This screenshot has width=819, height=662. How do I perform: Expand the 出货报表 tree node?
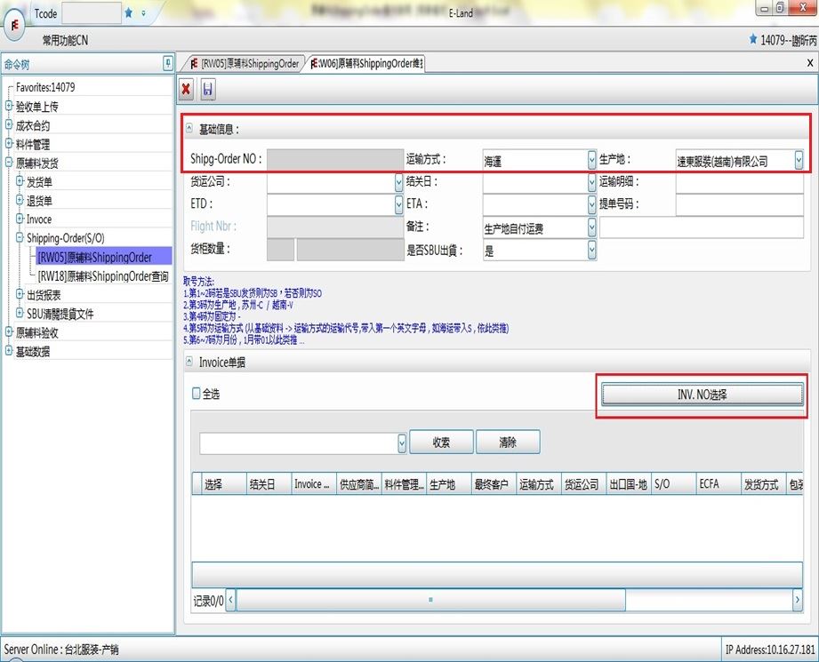(20, 295)
